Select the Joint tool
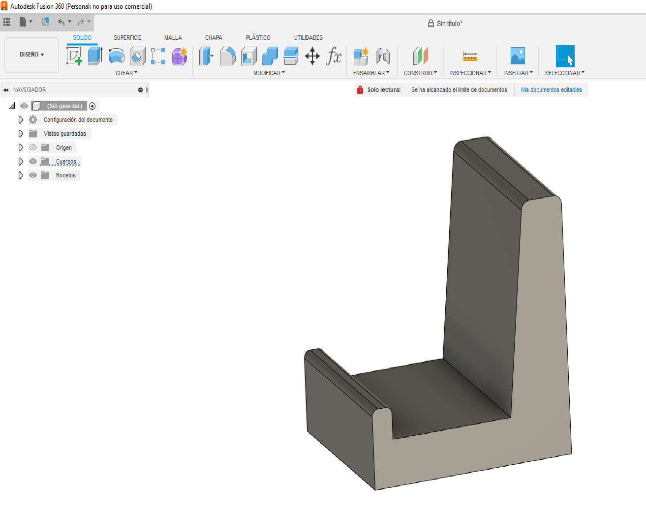This screenshot has height=507, width=646. tap(382, 56)
